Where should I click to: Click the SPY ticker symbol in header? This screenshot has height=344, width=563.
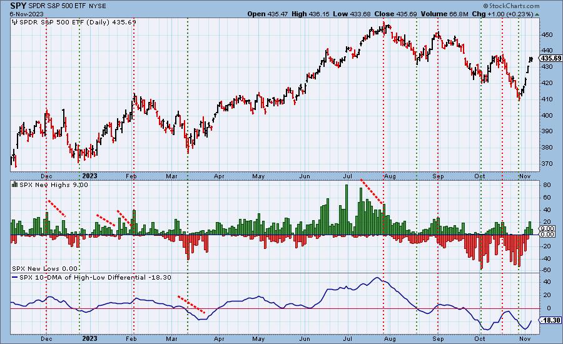[18, 6]
